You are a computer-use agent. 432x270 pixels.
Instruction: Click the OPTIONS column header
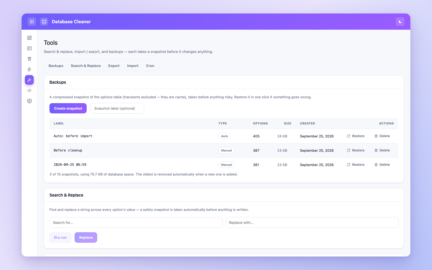(x=260, y=123)
